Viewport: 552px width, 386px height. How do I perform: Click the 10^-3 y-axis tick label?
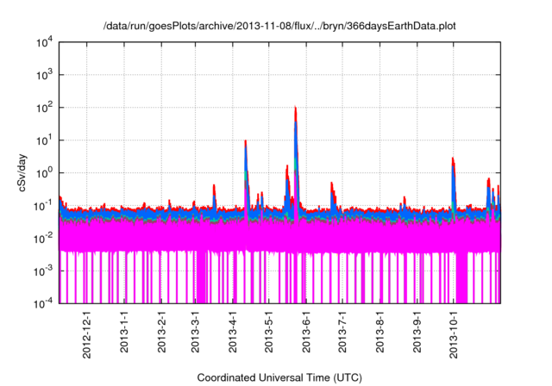pos(44,271)
